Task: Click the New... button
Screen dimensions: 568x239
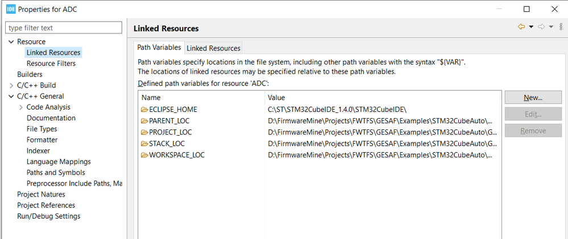Action: [x=533, y=97]
